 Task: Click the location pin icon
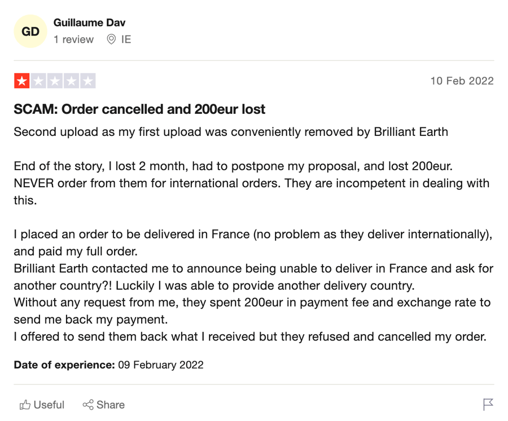click(111, 39)
